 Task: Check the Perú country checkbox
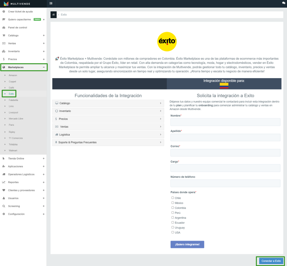pyautogui.click(x=173, y=213)
